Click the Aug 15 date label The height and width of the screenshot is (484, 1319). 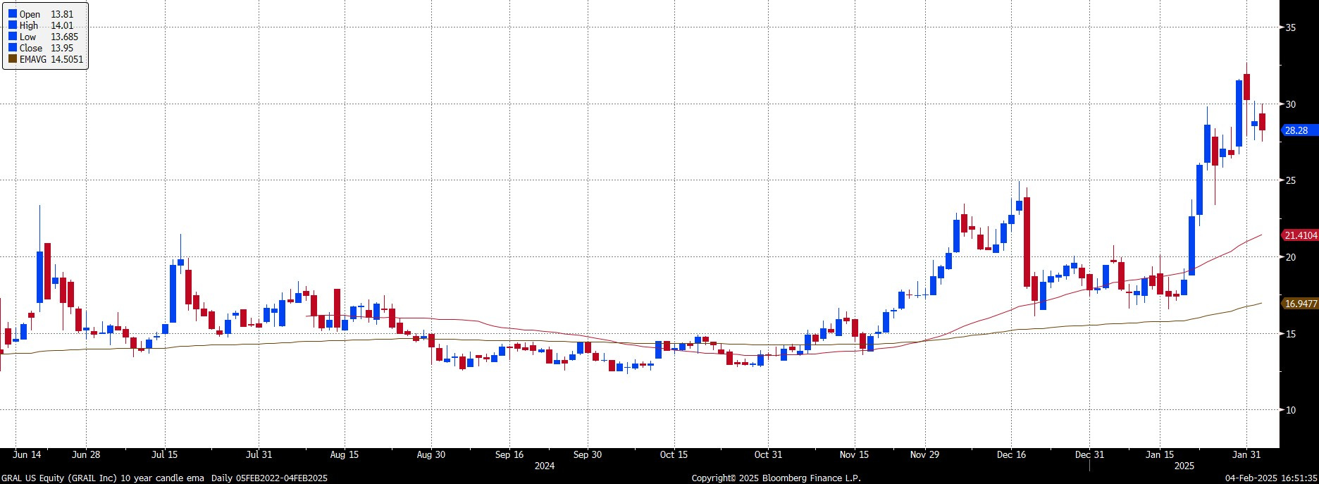click(344, 454)
